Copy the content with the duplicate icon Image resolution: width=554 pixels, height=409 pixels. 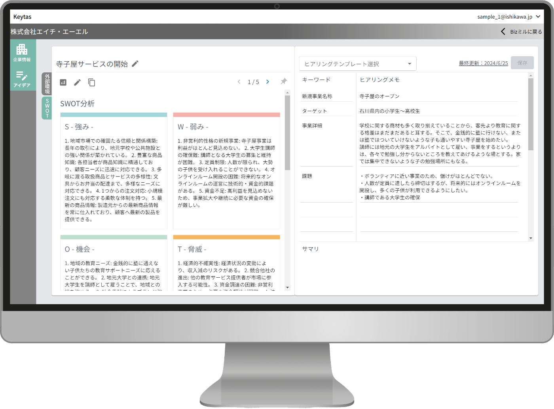[91, 82]
